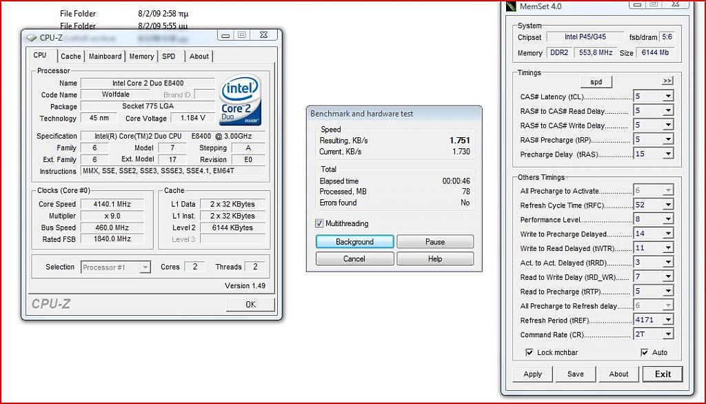Image resolution: width=706 pixels, height=404 pixels.
Task: Select the CPU tab in CPU-Z
Action: pyautogui.click(x=40, y=55)
